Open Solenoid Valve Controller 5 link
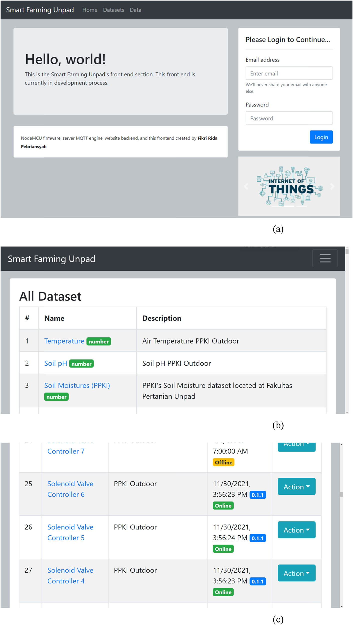This screenshot has height=625, width=353. 70,532
